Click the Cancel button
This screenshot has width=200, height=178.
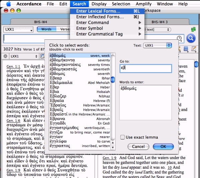138,146
